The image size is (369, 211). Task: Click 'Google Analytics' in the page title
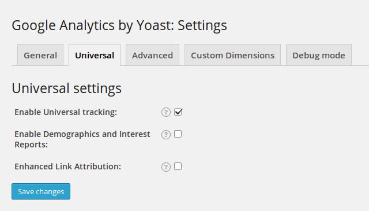tap(63, 25)
